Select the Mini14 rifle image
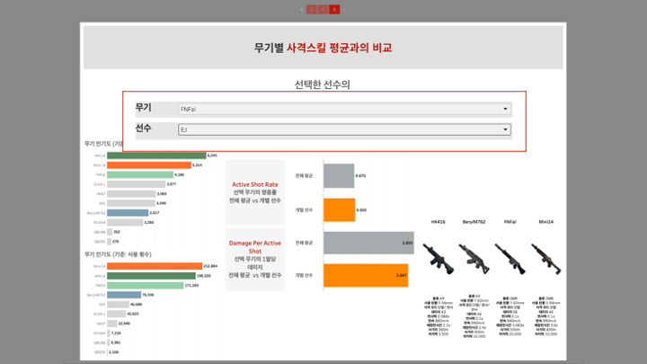This screenshot has width=647, height=364. [x=546, y=259]
